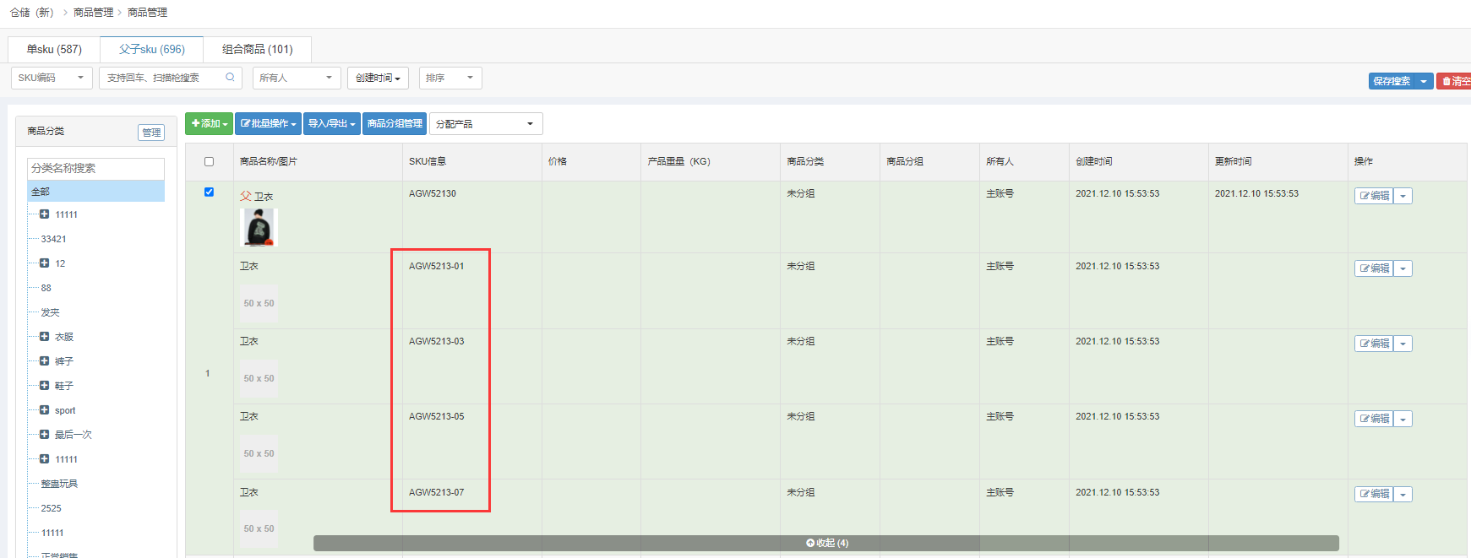Open the 批量操作 dropdown menu

268,124
